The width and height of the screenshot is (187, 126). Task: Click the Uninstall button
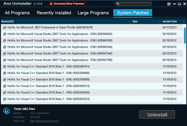click(157, 114)
